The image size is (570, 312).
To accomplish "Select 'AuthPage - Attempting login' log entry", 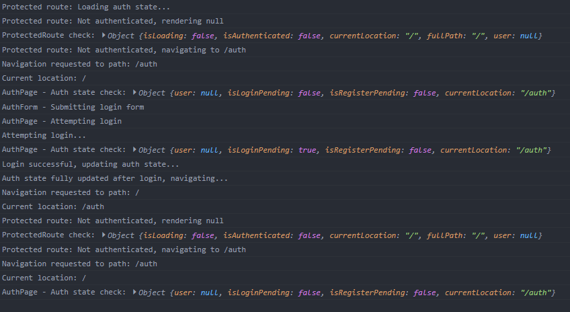I will pos(62,121).
